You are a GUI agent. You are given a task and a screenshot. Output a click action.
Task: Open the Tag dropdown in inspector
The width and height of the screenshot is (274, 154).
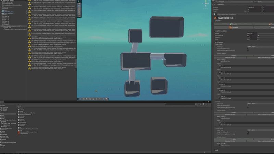click(235, 2)
